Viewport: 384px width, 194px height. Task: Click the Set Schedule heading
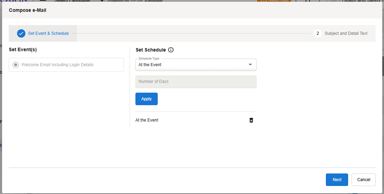pyautogui.click(x=151, y=50)
